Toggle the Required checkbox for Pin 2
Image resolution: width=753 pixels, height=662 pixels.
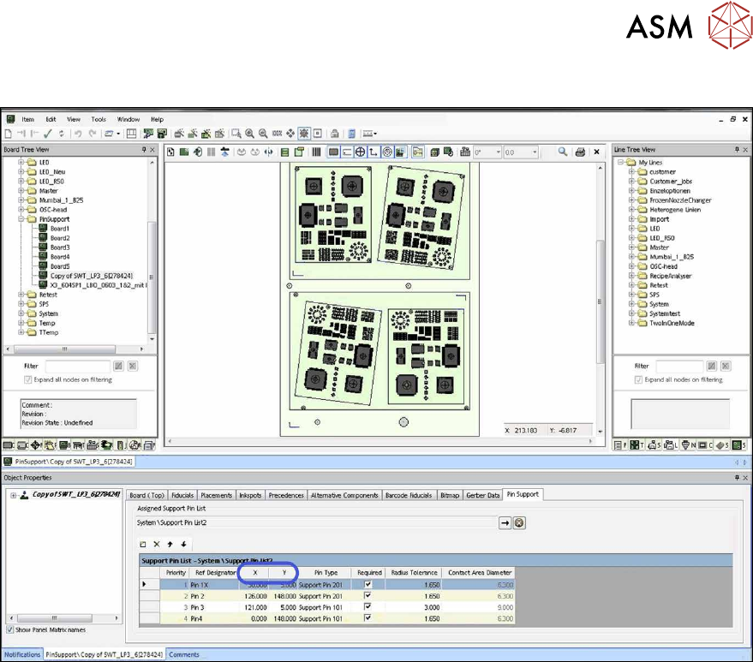pos(369,595)
